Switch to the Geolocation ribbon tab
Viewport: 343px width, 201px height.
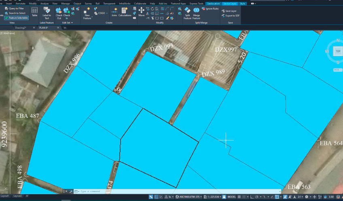[x=213, y=3]
